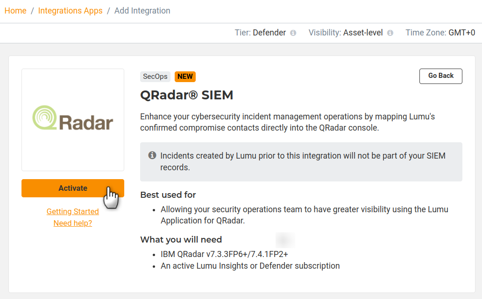482x299 pixels.
Task: Click the Best used for heading
Action: point(168,195)
